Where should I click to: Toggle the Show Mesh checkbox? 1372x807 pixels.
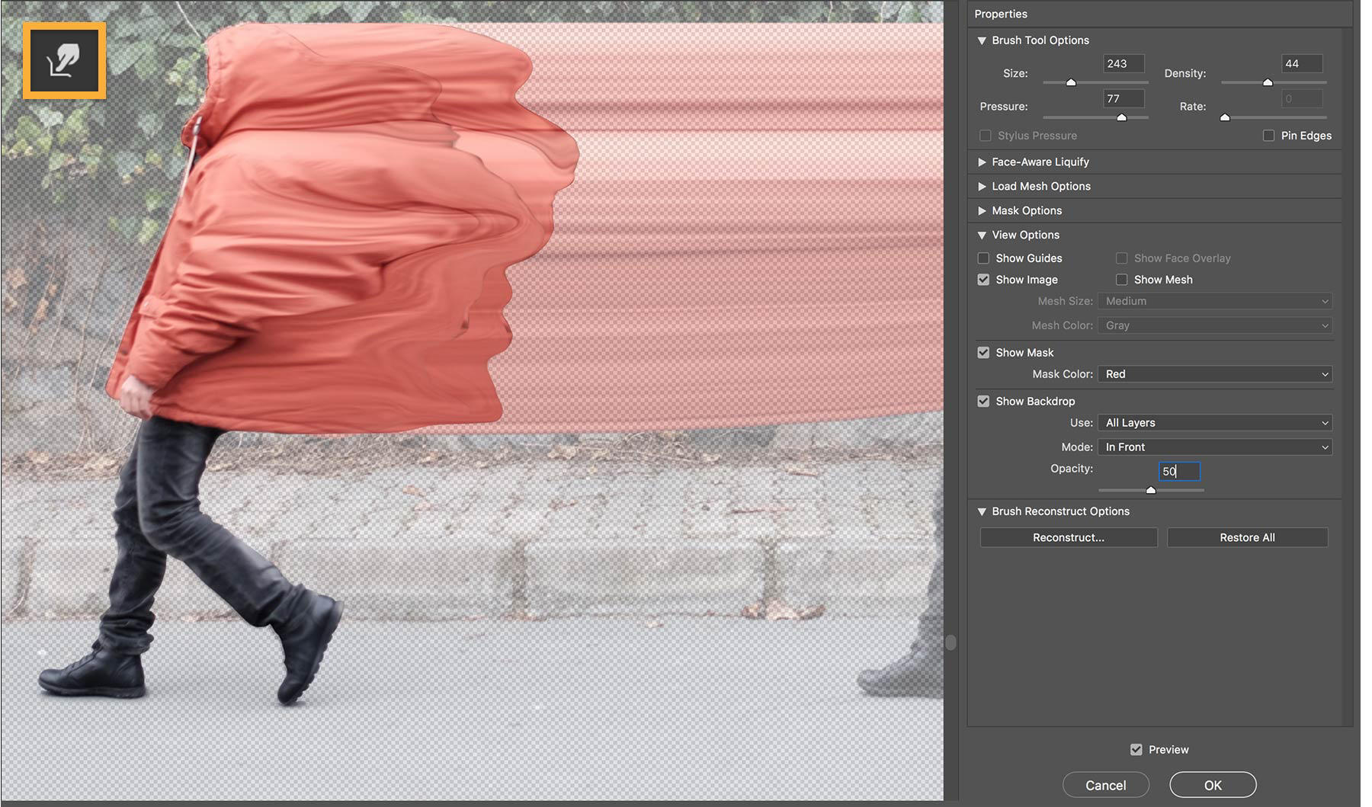point(1122,280)
